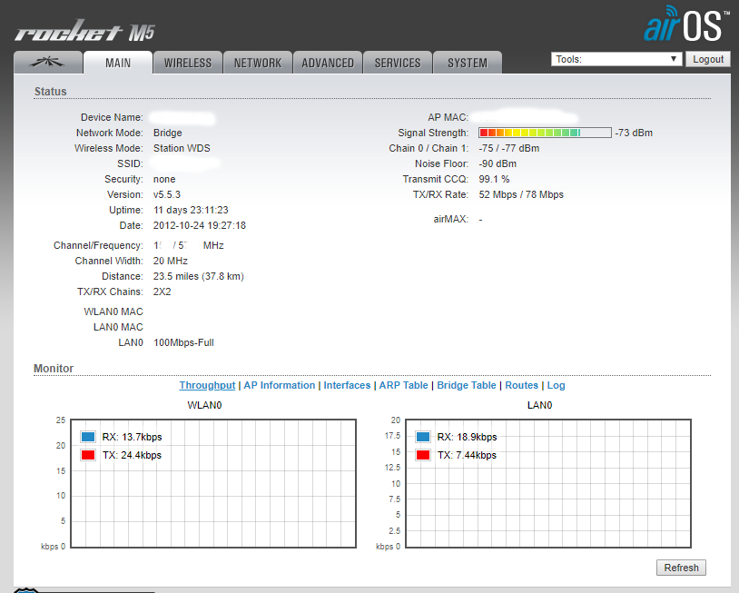The width and height of the screenshot is (739, 593).
Task: Select Security value none
Action: point(164,179)
